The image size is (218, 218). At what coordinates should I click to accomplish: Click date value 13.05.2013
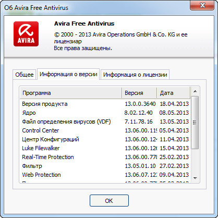click(174, 122)
